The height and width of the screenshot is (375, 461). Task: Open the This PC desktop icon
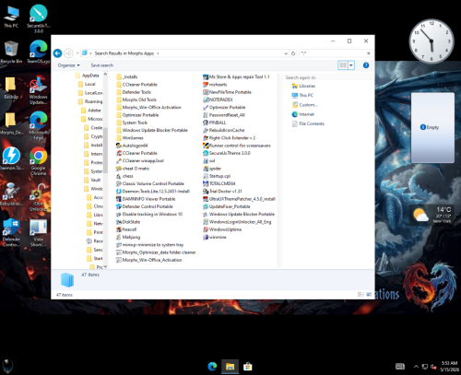click(11, 17)
